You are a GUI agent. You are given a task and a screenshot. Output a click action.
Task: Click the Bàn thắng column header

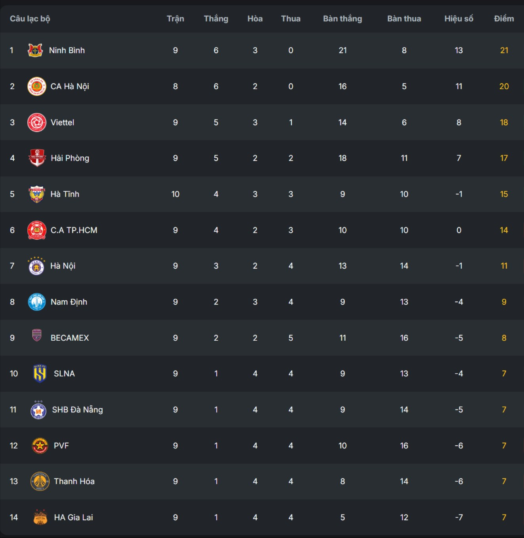point(342,19)
